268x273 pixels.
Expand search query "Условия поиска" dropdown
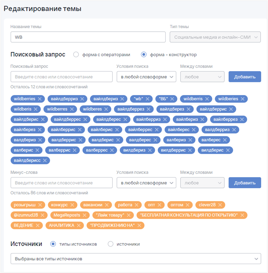146,77
